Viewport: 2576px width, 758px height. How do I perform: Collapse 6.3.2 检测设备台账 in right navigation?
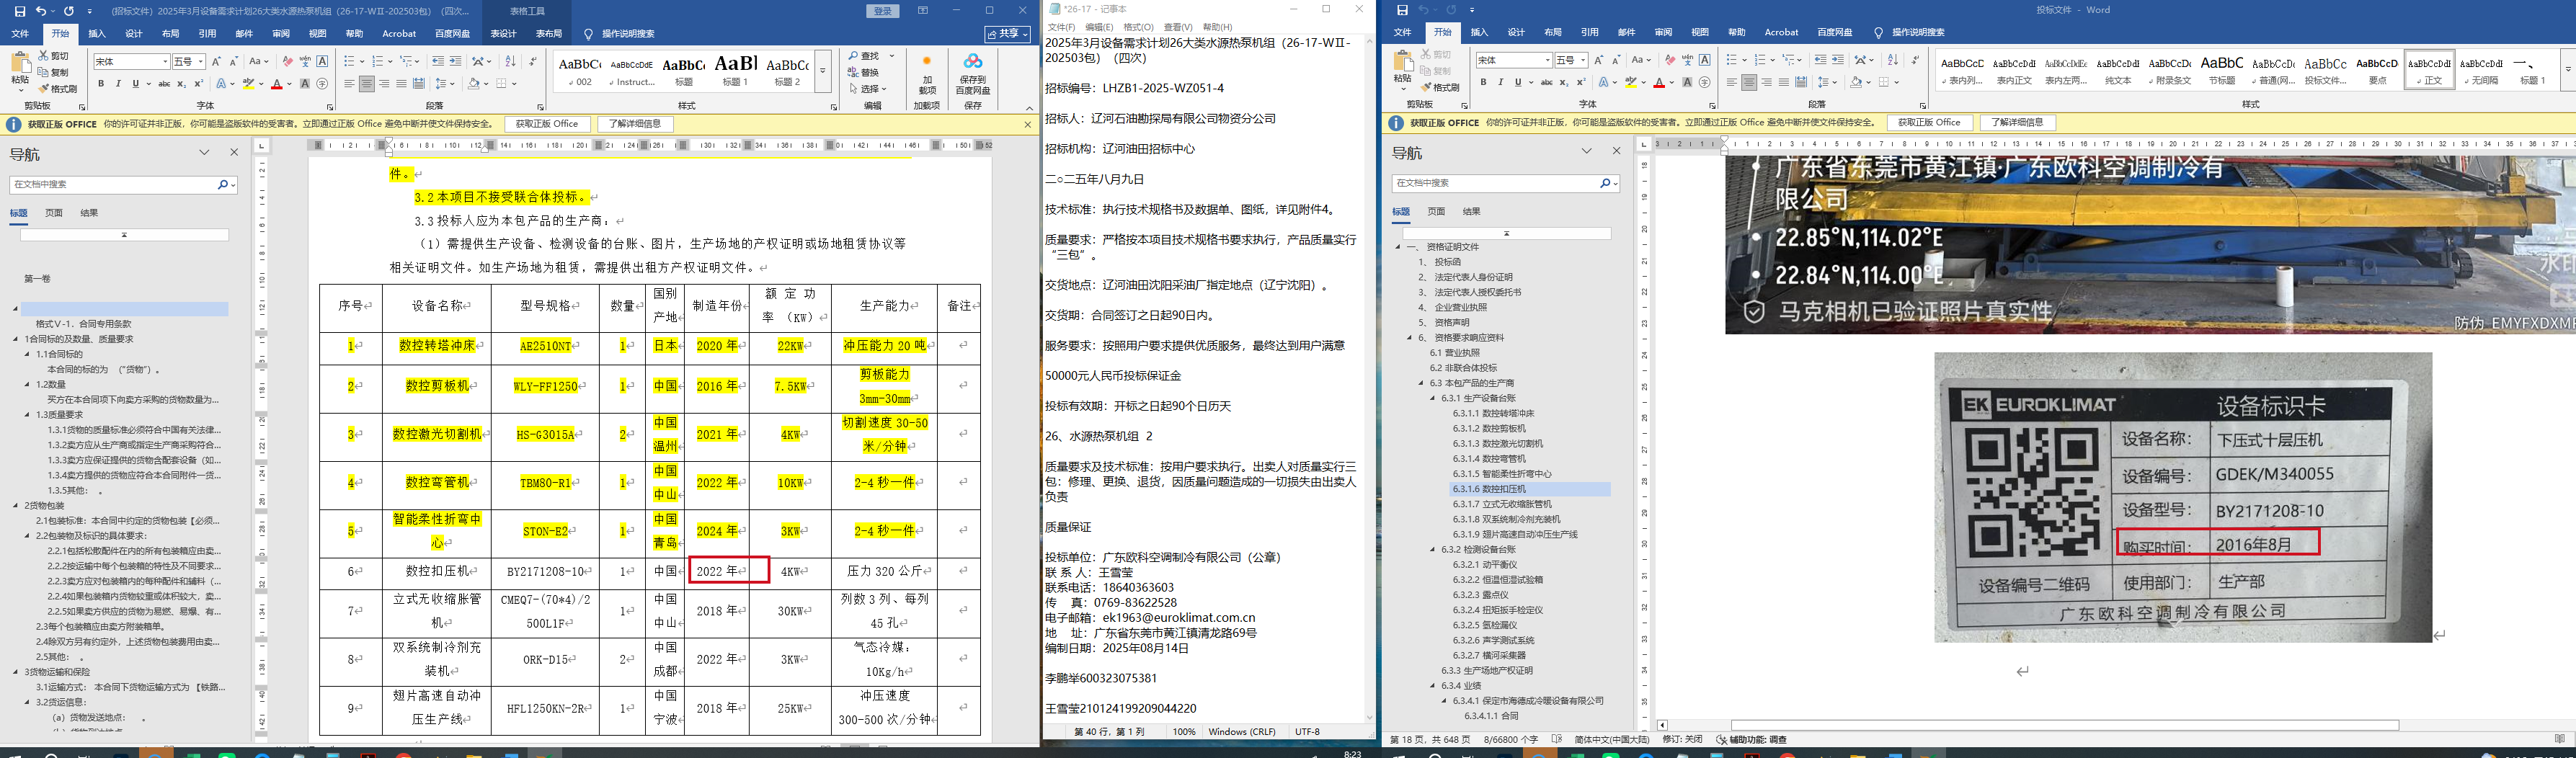coord(1433,550)
